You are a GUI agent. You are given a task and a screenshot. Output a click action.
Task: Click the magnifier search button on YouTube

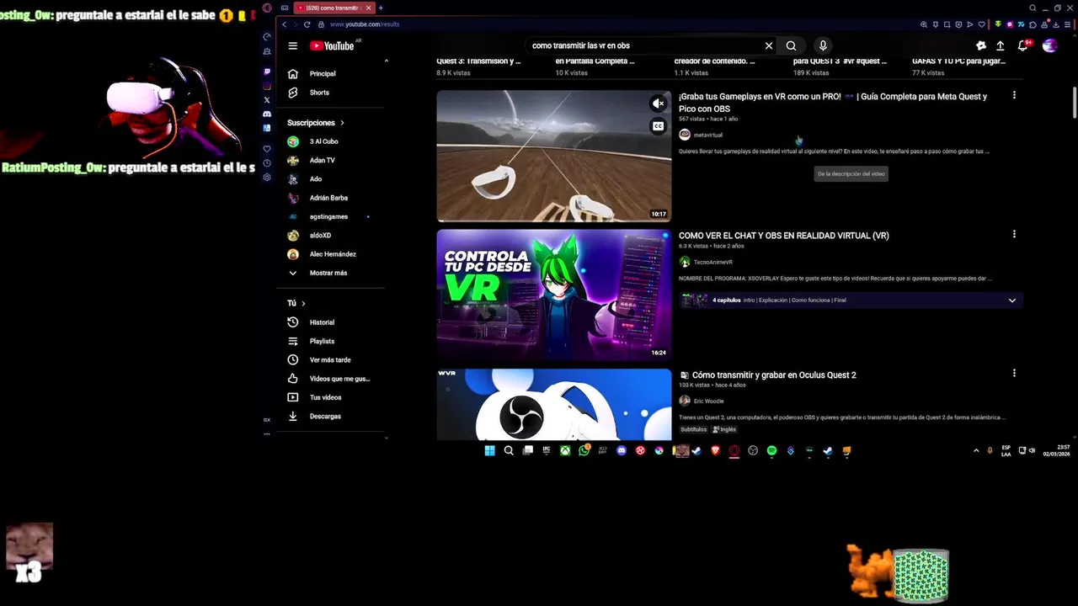[x=791, y=45]
